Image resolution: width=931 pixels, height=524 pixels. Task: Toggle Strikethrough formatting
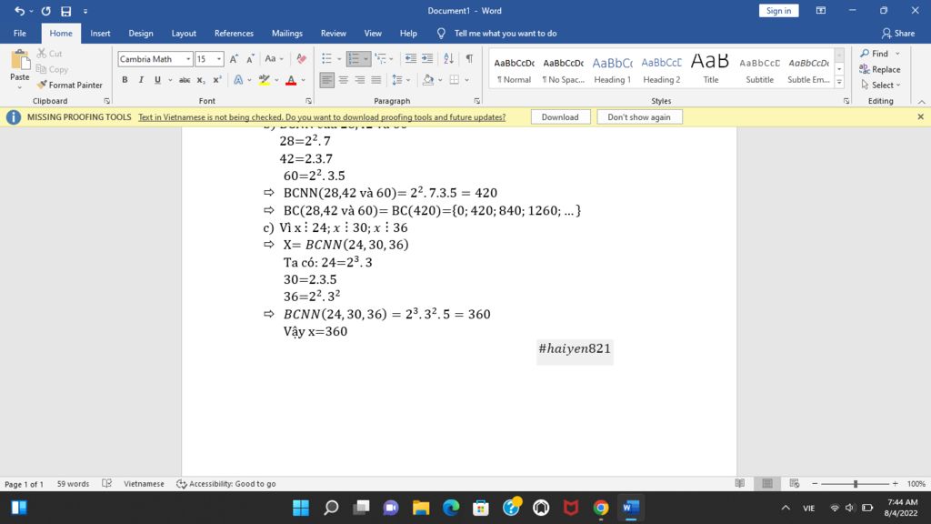click(185, 80)
